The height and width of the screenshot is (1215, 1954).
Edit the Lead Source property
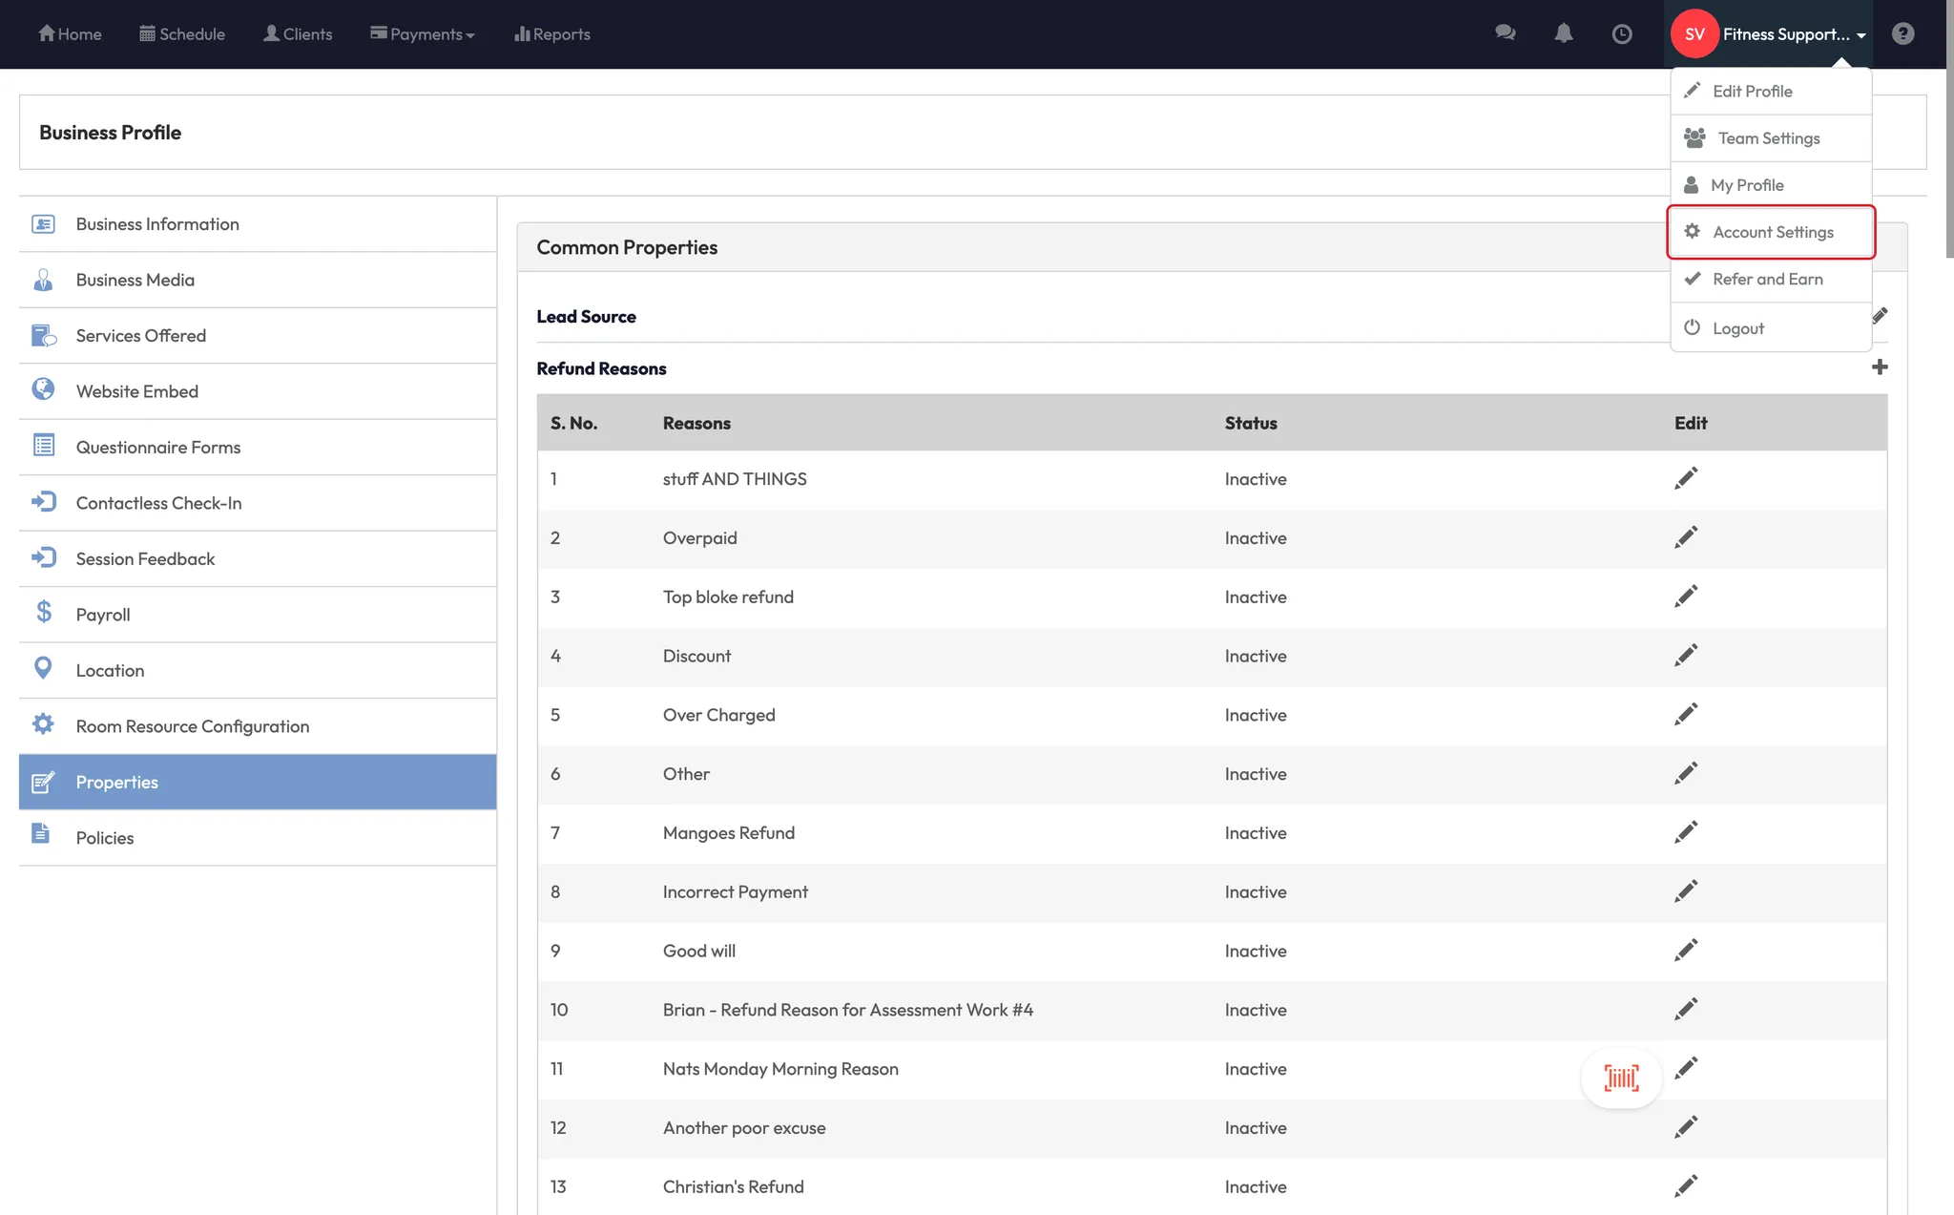click(1879, 316)
